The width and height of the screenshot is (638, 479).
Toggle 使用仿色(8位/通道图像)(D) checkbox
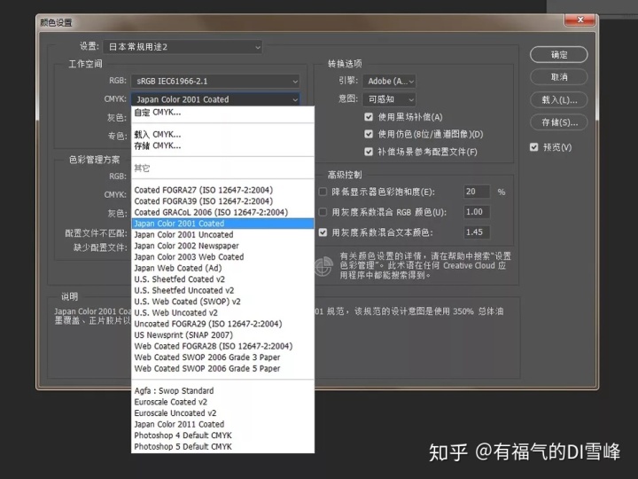369,134
